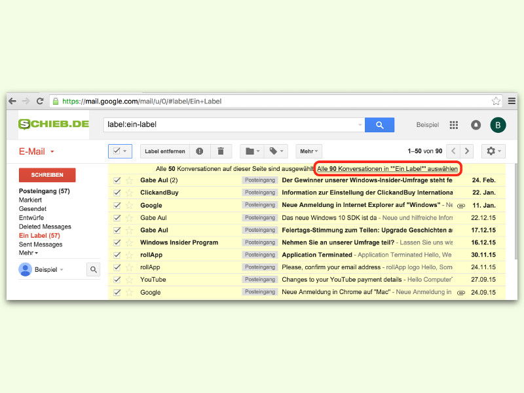Click attachment paperclip on Internet Explorer email

point(461,206)
